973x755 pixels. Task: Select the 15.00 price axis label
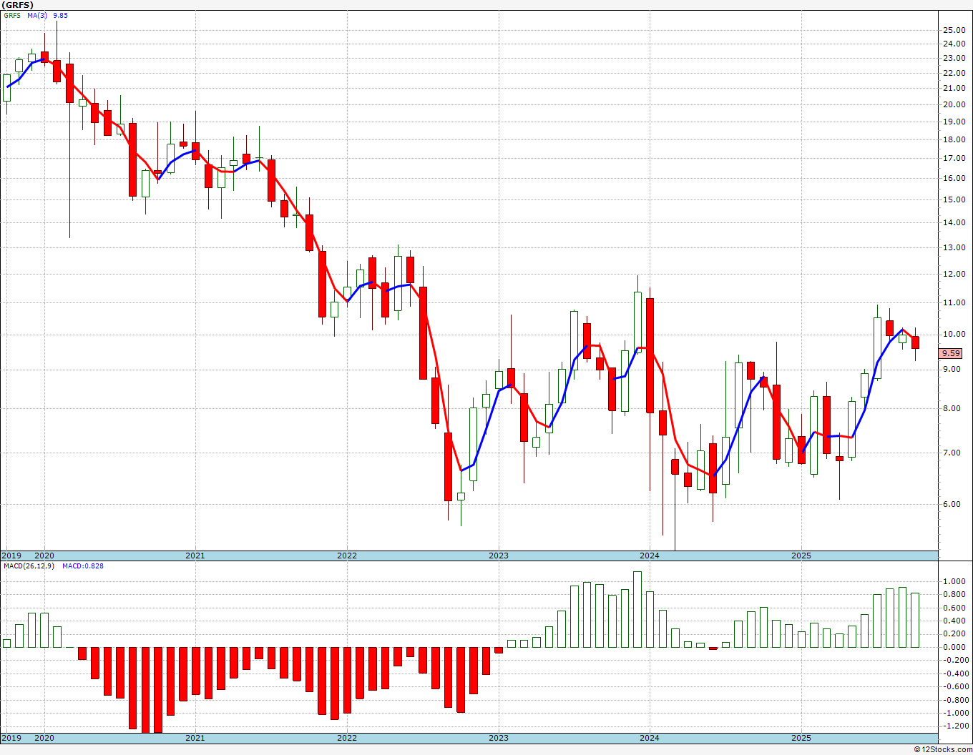pyautogui.click(x=954, y=199)
